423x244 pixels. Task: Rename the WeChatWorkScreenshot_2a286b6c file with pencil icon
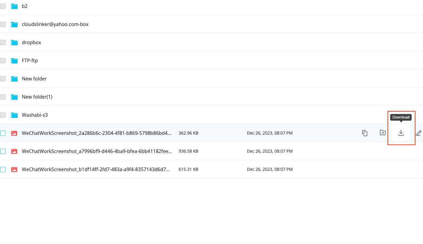(x=419, y=133)
